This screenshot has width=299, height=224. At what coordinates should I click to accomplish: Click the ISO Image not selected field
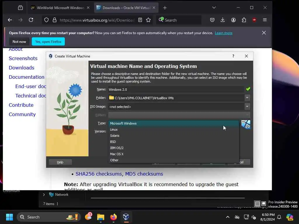176,107
